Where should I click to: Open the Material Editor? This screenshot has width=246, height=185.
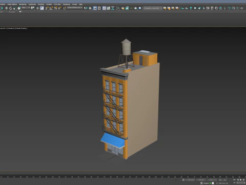pos(118,8)
